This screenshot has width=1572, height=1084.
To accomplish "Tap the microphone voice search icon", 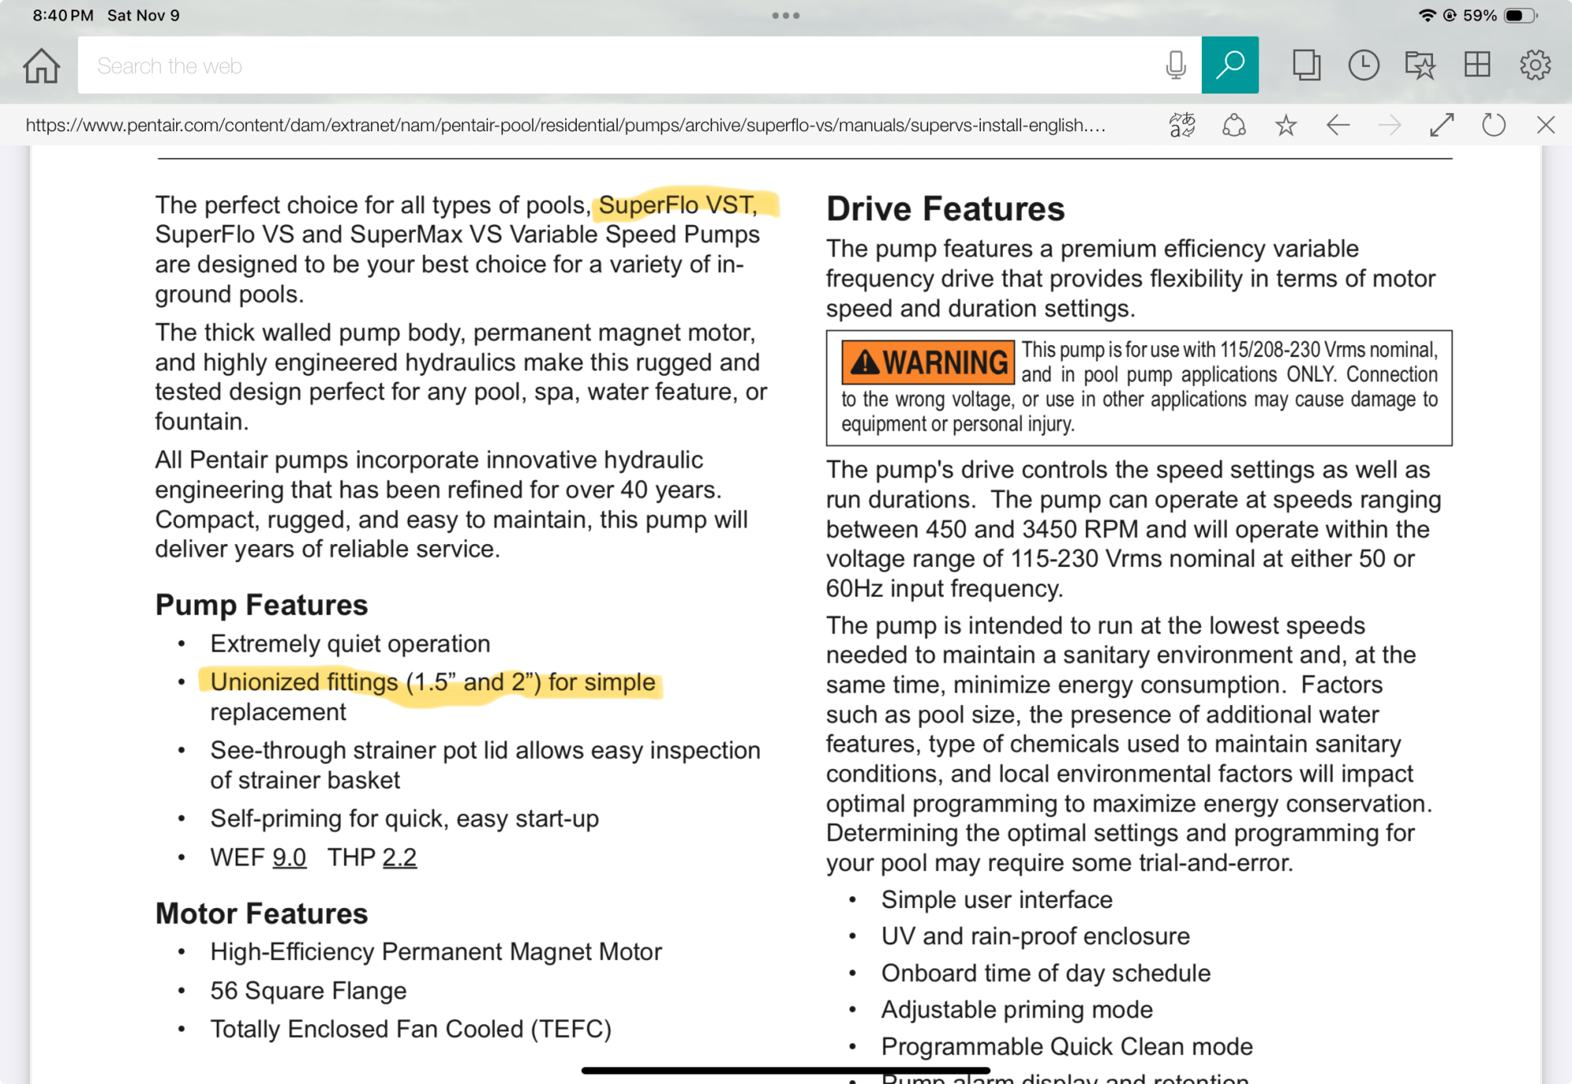I will pos(1176,65).
